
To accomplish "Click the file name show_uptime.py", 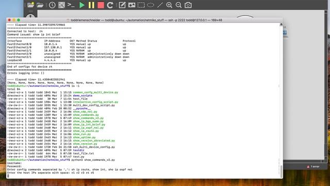I will click(x=85, y=137).
